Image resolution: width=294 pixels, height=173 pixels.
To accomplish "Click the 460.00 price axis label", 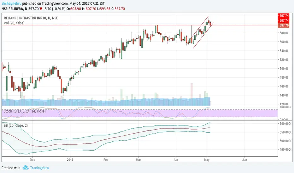I will [x=284, y=87].
